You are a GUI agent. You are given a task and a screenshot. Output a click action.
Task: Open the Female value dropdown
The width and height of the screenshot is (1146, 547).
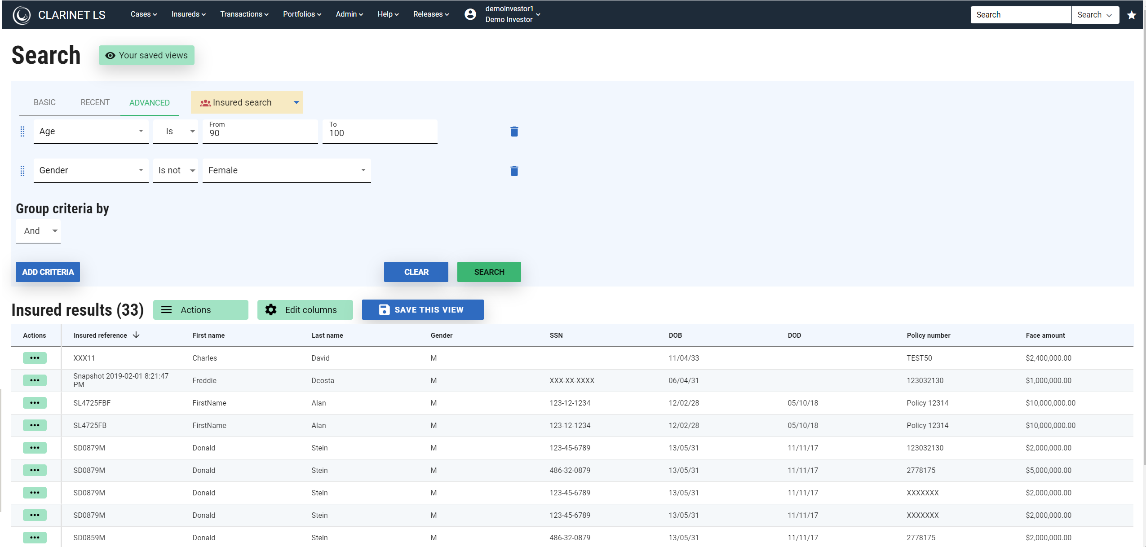pos(287,170)
